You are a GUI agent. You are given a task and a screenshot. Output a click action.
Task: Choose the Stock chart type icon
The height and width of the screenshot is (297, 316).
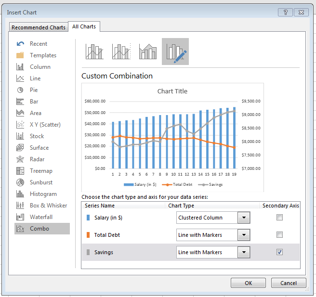tap(20, 136)
